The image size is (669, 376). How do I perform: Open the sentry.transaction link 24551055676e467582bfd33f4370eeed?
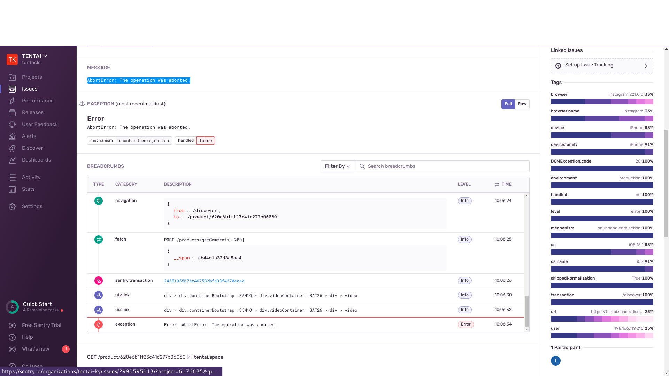[x=204, y=281]
